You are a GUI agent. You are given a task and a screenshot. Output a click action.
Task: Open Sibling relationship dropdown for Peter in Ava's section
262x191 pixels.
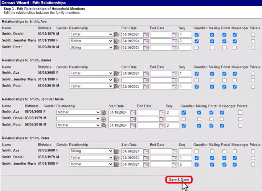pyautogui.click(x=91, y=47)
